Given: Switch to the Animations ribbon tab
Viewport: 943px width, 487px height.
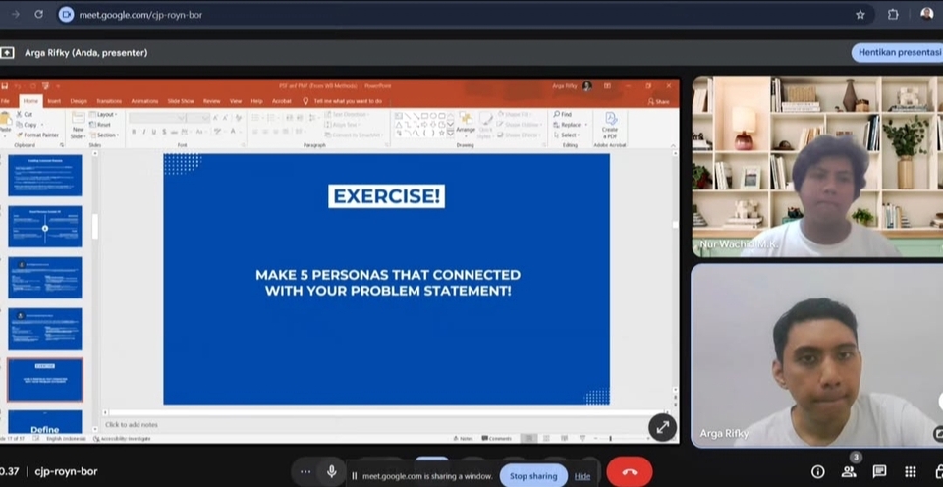Looking at the screenshot, I should [x=145, y=101].
